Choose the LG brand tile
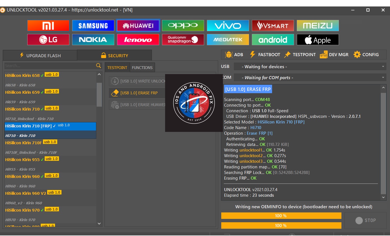Screen dimensions: 390x236 coord(48,40)
